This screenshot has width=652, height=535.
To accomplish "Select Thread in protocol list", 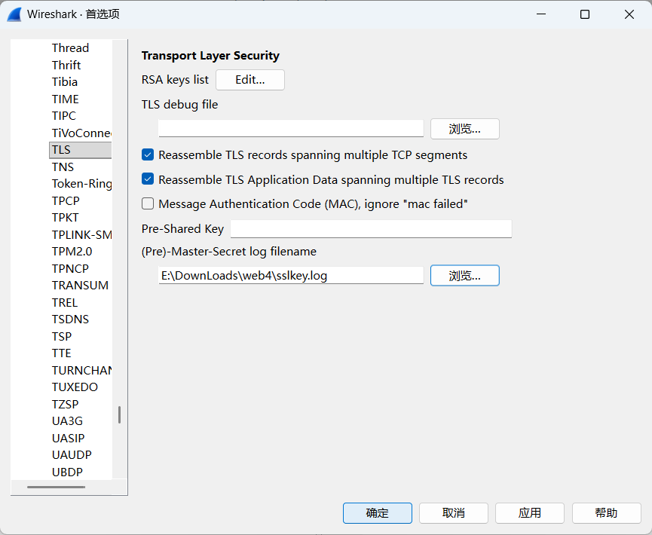I will point(70,48).
